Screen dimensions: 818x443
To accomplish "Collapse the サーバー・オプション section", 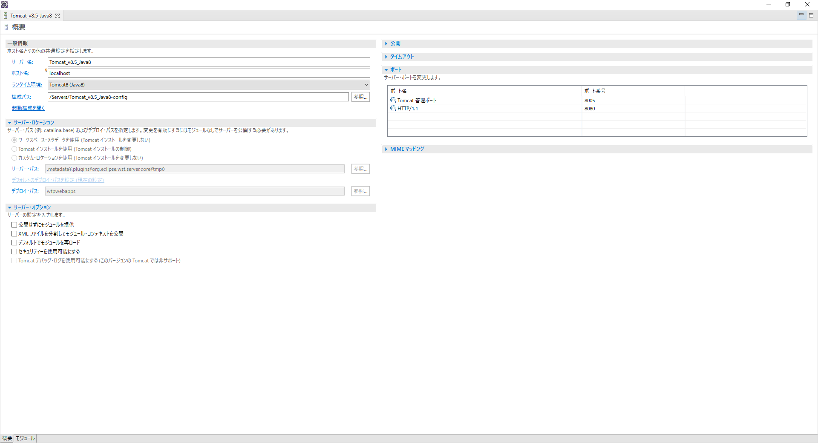I will [9, 207].
